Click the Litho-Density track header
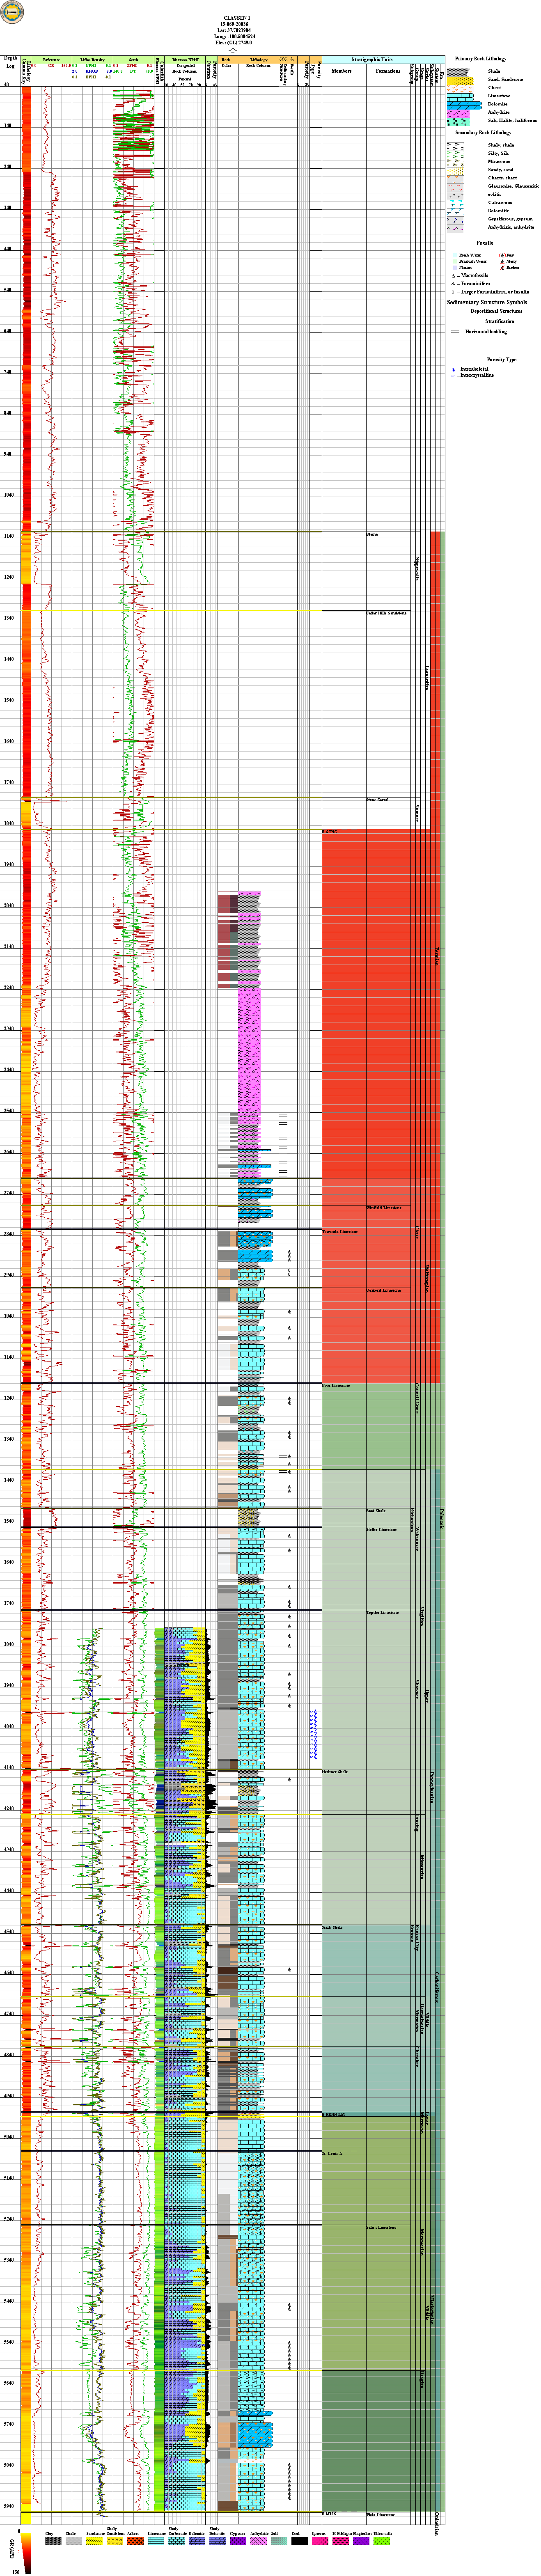 tap(92, 60)
